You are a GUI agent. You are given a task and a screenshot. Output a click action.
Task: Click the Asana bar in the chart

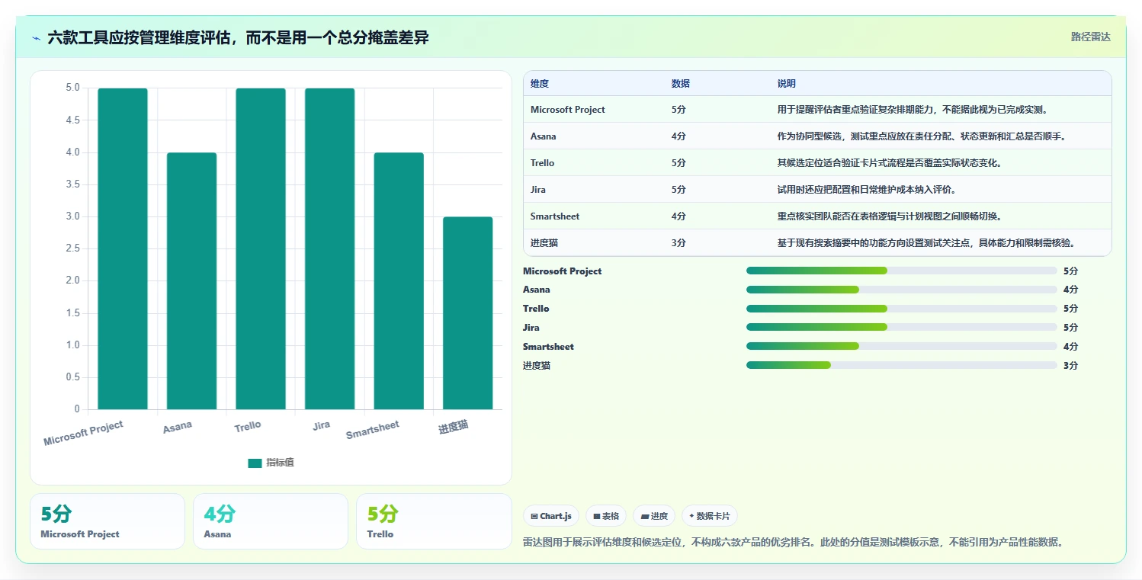(192, 280)
